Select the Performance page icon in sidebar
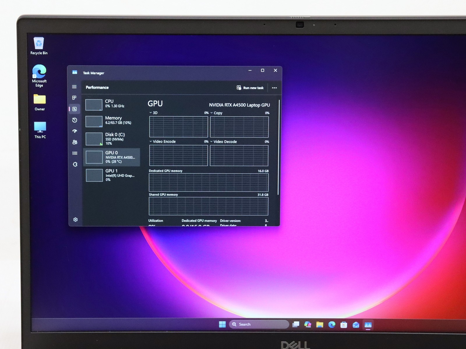 (x=75, y=109)
